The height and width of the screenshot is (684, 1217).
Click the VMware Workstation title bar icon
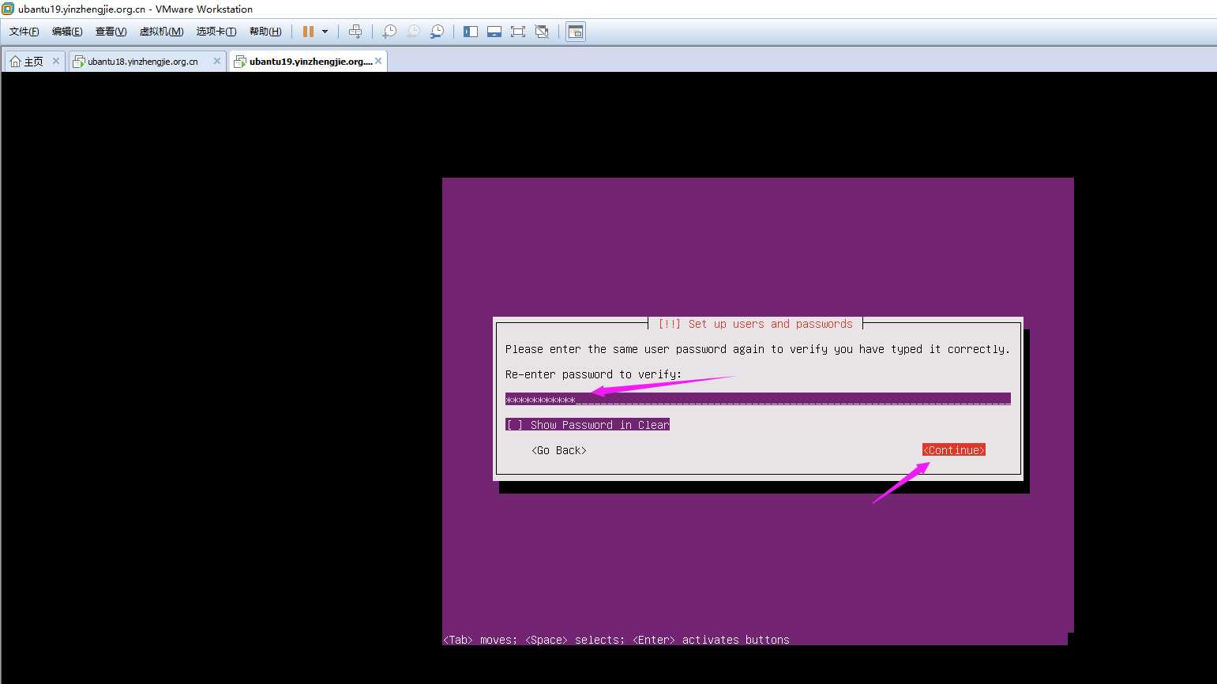click(8, 9)
